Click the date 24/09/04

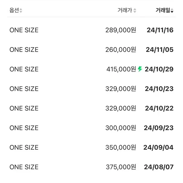point(158,147)
